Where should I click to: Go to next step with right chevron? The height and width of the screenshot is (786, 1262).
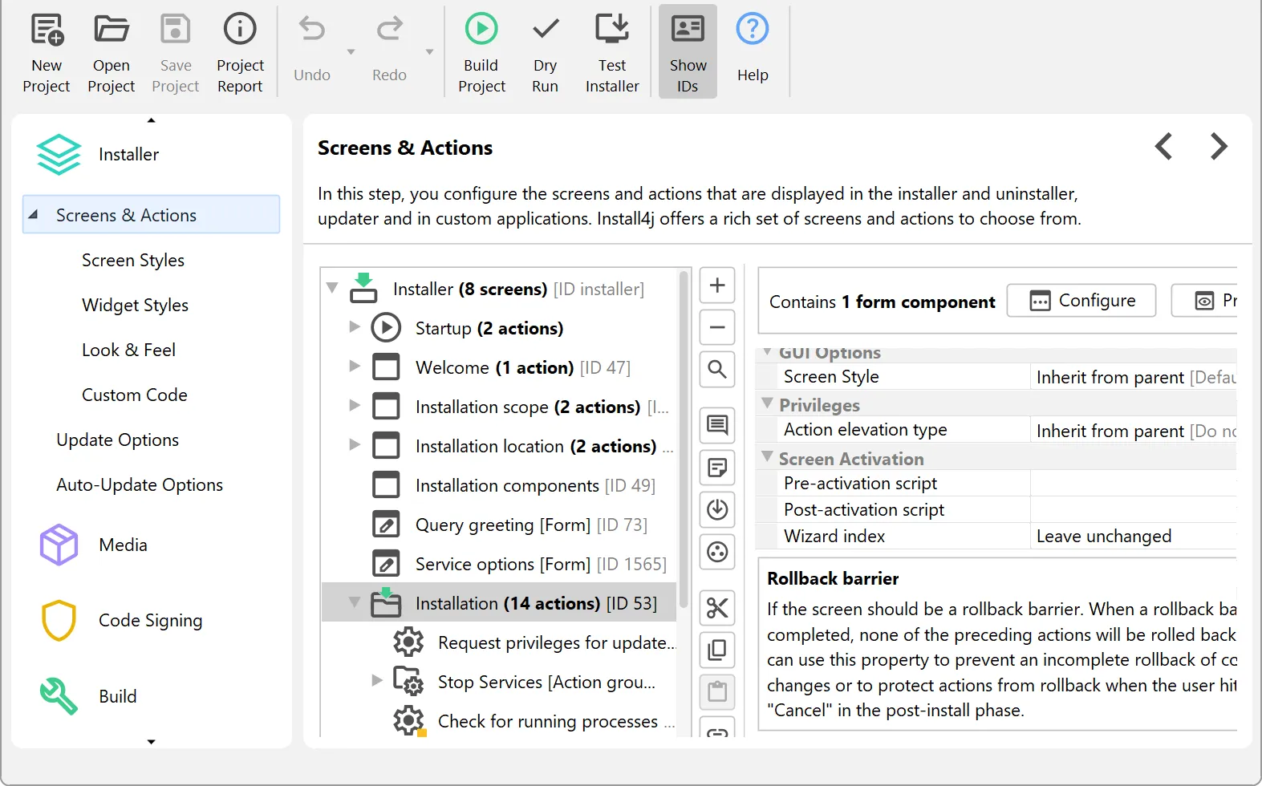pyautogui.click(x=1219, y=146)
